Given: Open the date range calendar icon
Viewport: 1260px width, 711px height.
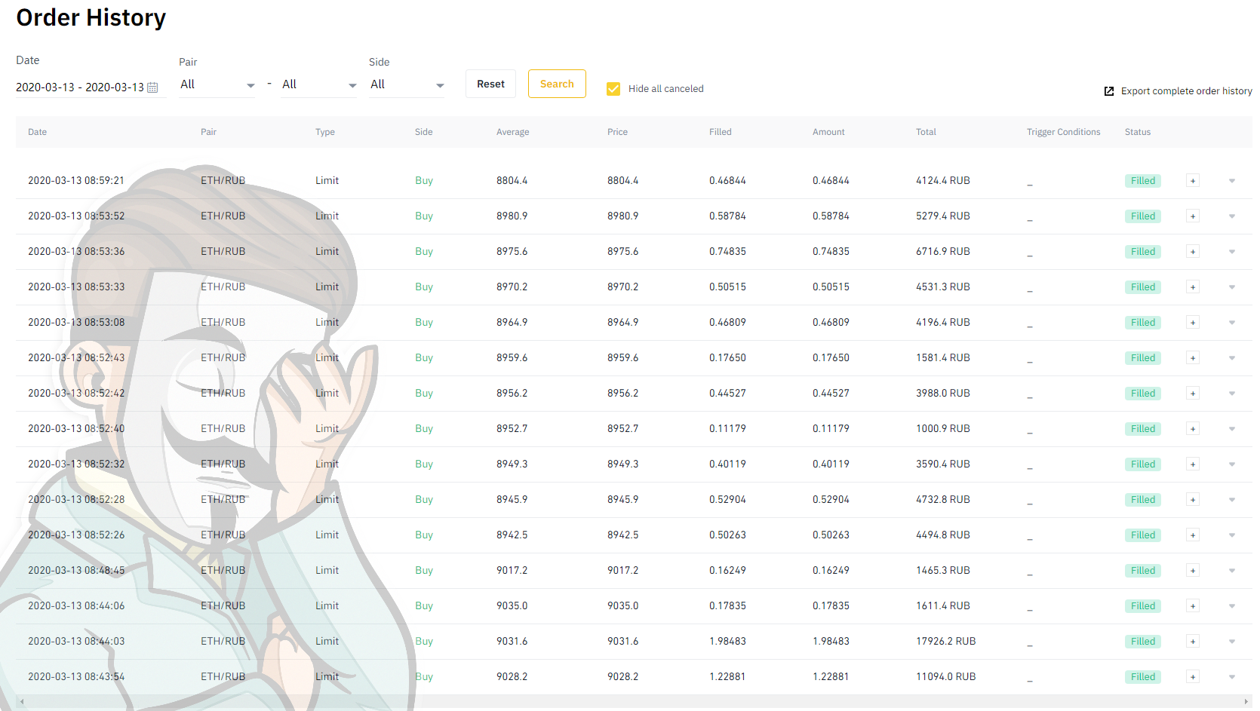Looking at the screenshot, I should [x=152, y=87].
